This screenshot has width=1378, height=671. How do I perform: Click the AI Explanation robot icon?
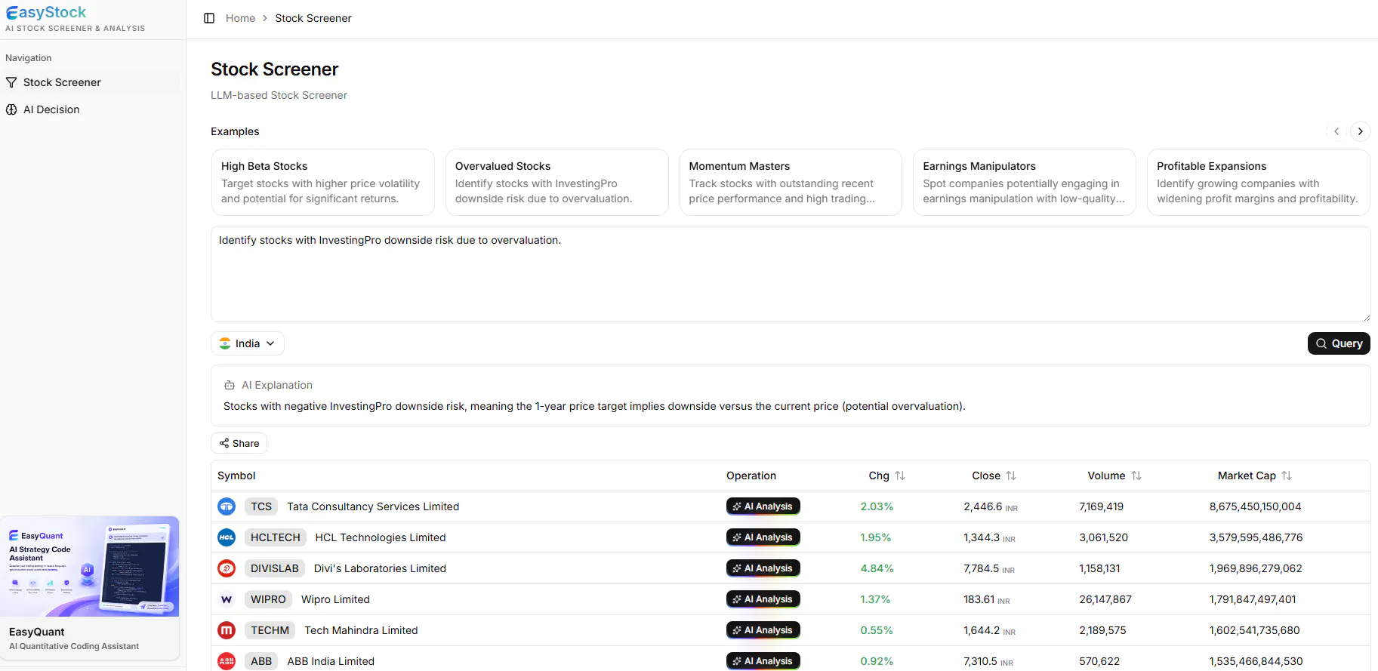pyautogui.click(x=230, y=385)
